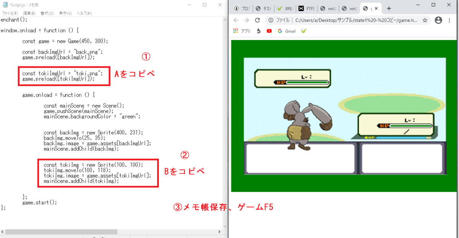Click the const game = new Game line

(65, 41)
